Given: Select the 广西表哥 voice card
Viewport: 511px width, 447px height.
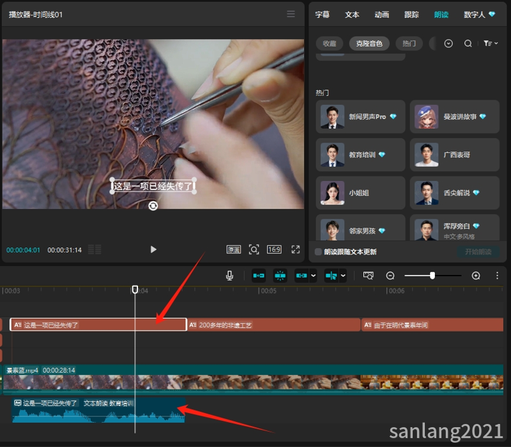Looking at the screenshot, I should (454, 155).
